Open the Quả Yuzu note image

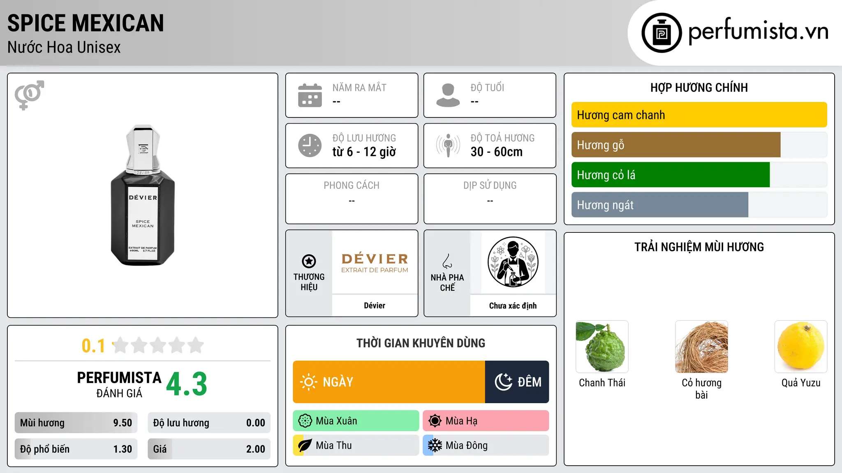point(801,347)
